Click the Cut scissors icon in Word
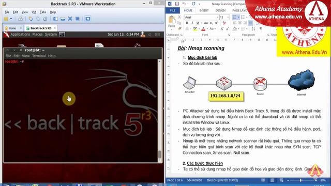Viewport: 331px width, 186px height. (x=179, y=17)
